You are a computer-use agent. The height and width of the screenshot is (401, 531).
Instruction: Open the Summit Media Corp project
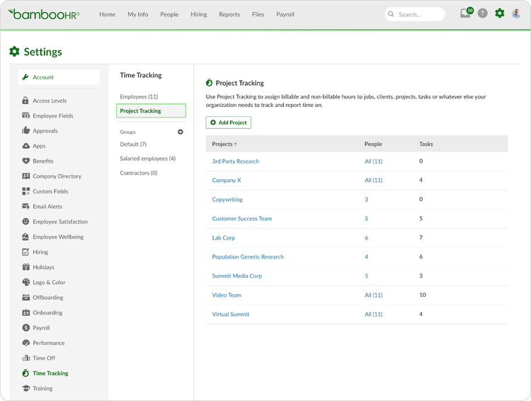237,276
